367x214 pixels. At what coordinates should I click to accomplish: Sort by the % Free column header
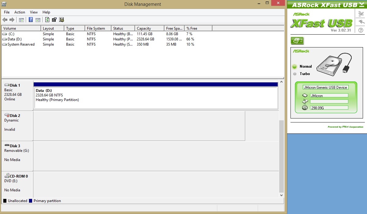[198, 28]
